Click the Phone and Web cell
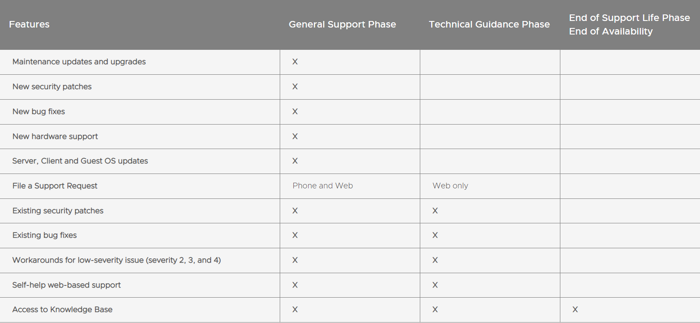This screenshot has height=323, width=700. 323,186
